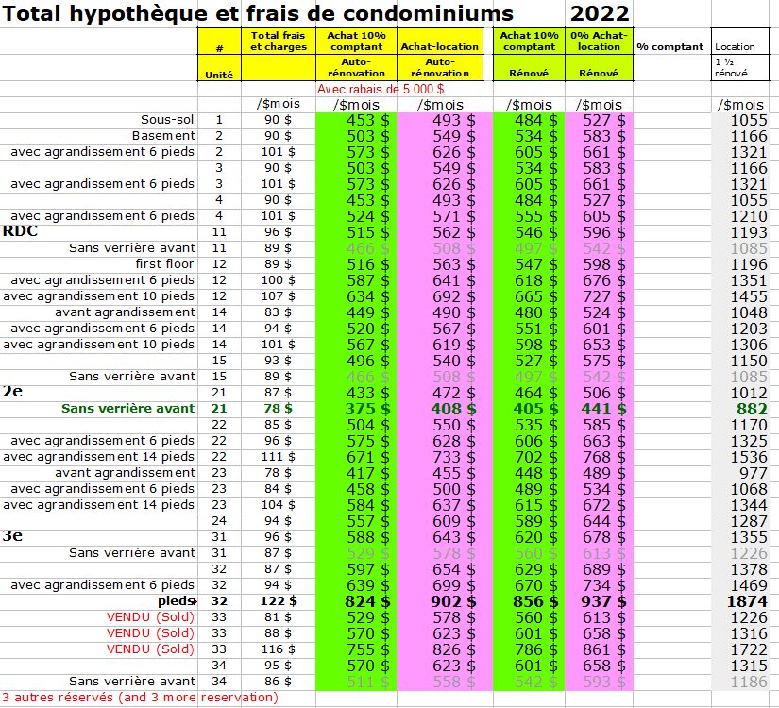Click the 'RDC' floor label
779x708 pixels.
tap(20, 231)
